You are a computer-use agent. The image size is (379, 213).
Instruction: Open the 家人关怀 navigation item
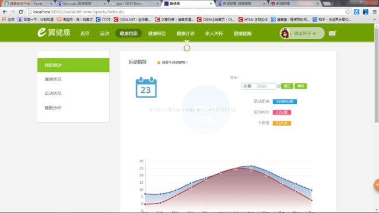tap(214, 33)
